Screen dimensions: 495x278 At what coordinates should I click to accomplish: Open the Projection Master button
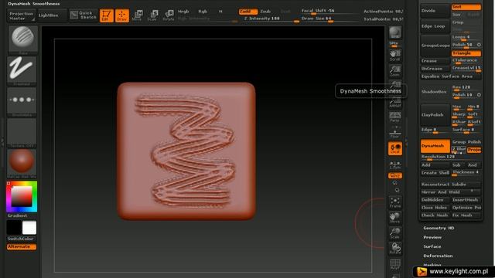pyautogui.click(x=21, y=15)
